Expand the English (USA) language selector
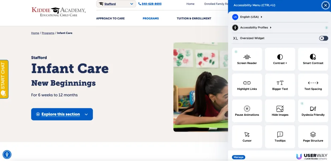Viewport: 331px width, 161px height. click(x=247, y=17)
